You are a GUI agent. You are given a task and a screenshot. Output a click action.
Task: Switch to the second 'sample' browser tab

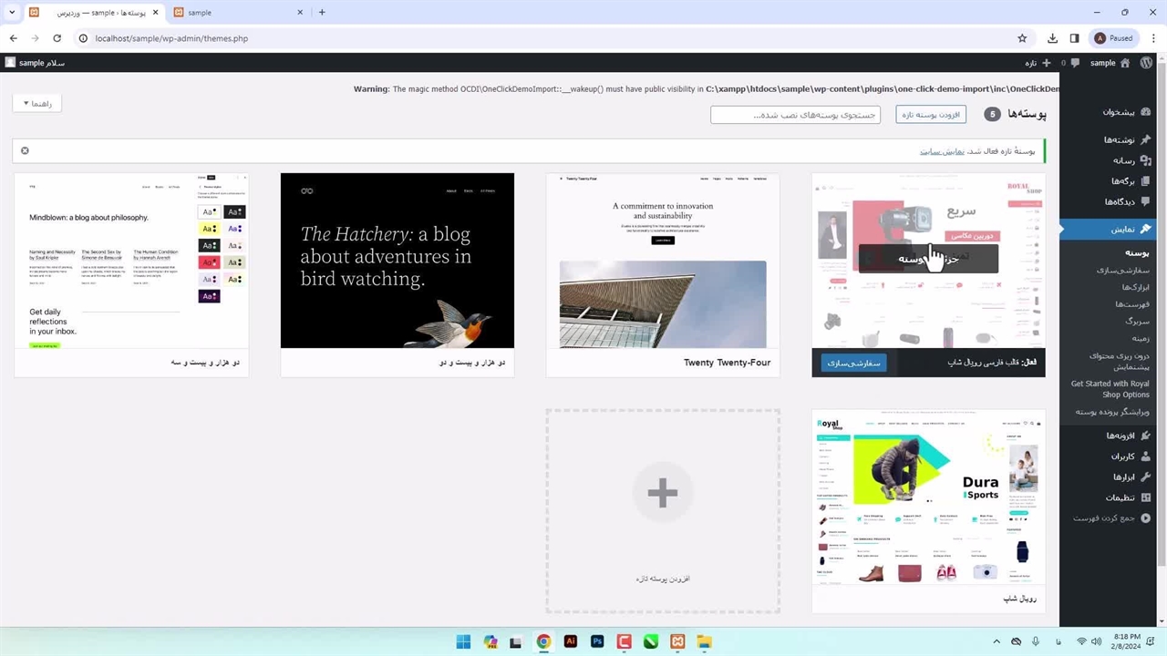point(237,12)
